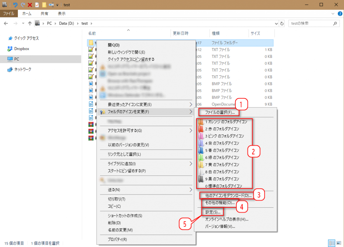The height and width of the screenshot is (247, 344).
Task: Apply the black folder icon (9 黒)
Action: 222,179
